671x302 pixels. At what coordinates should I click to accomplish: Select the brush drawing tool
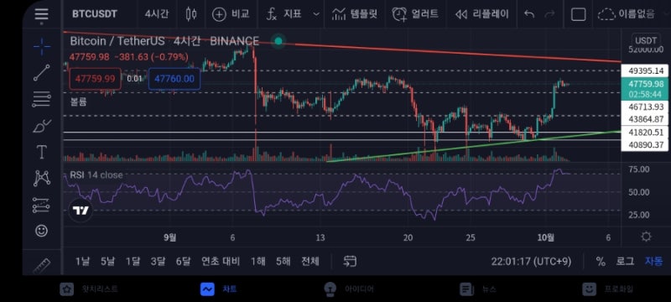point(41,126)
